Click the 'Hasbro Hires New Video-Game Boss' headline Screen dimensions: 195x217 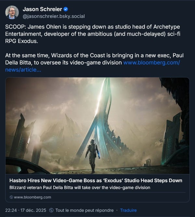click(96, 181)
